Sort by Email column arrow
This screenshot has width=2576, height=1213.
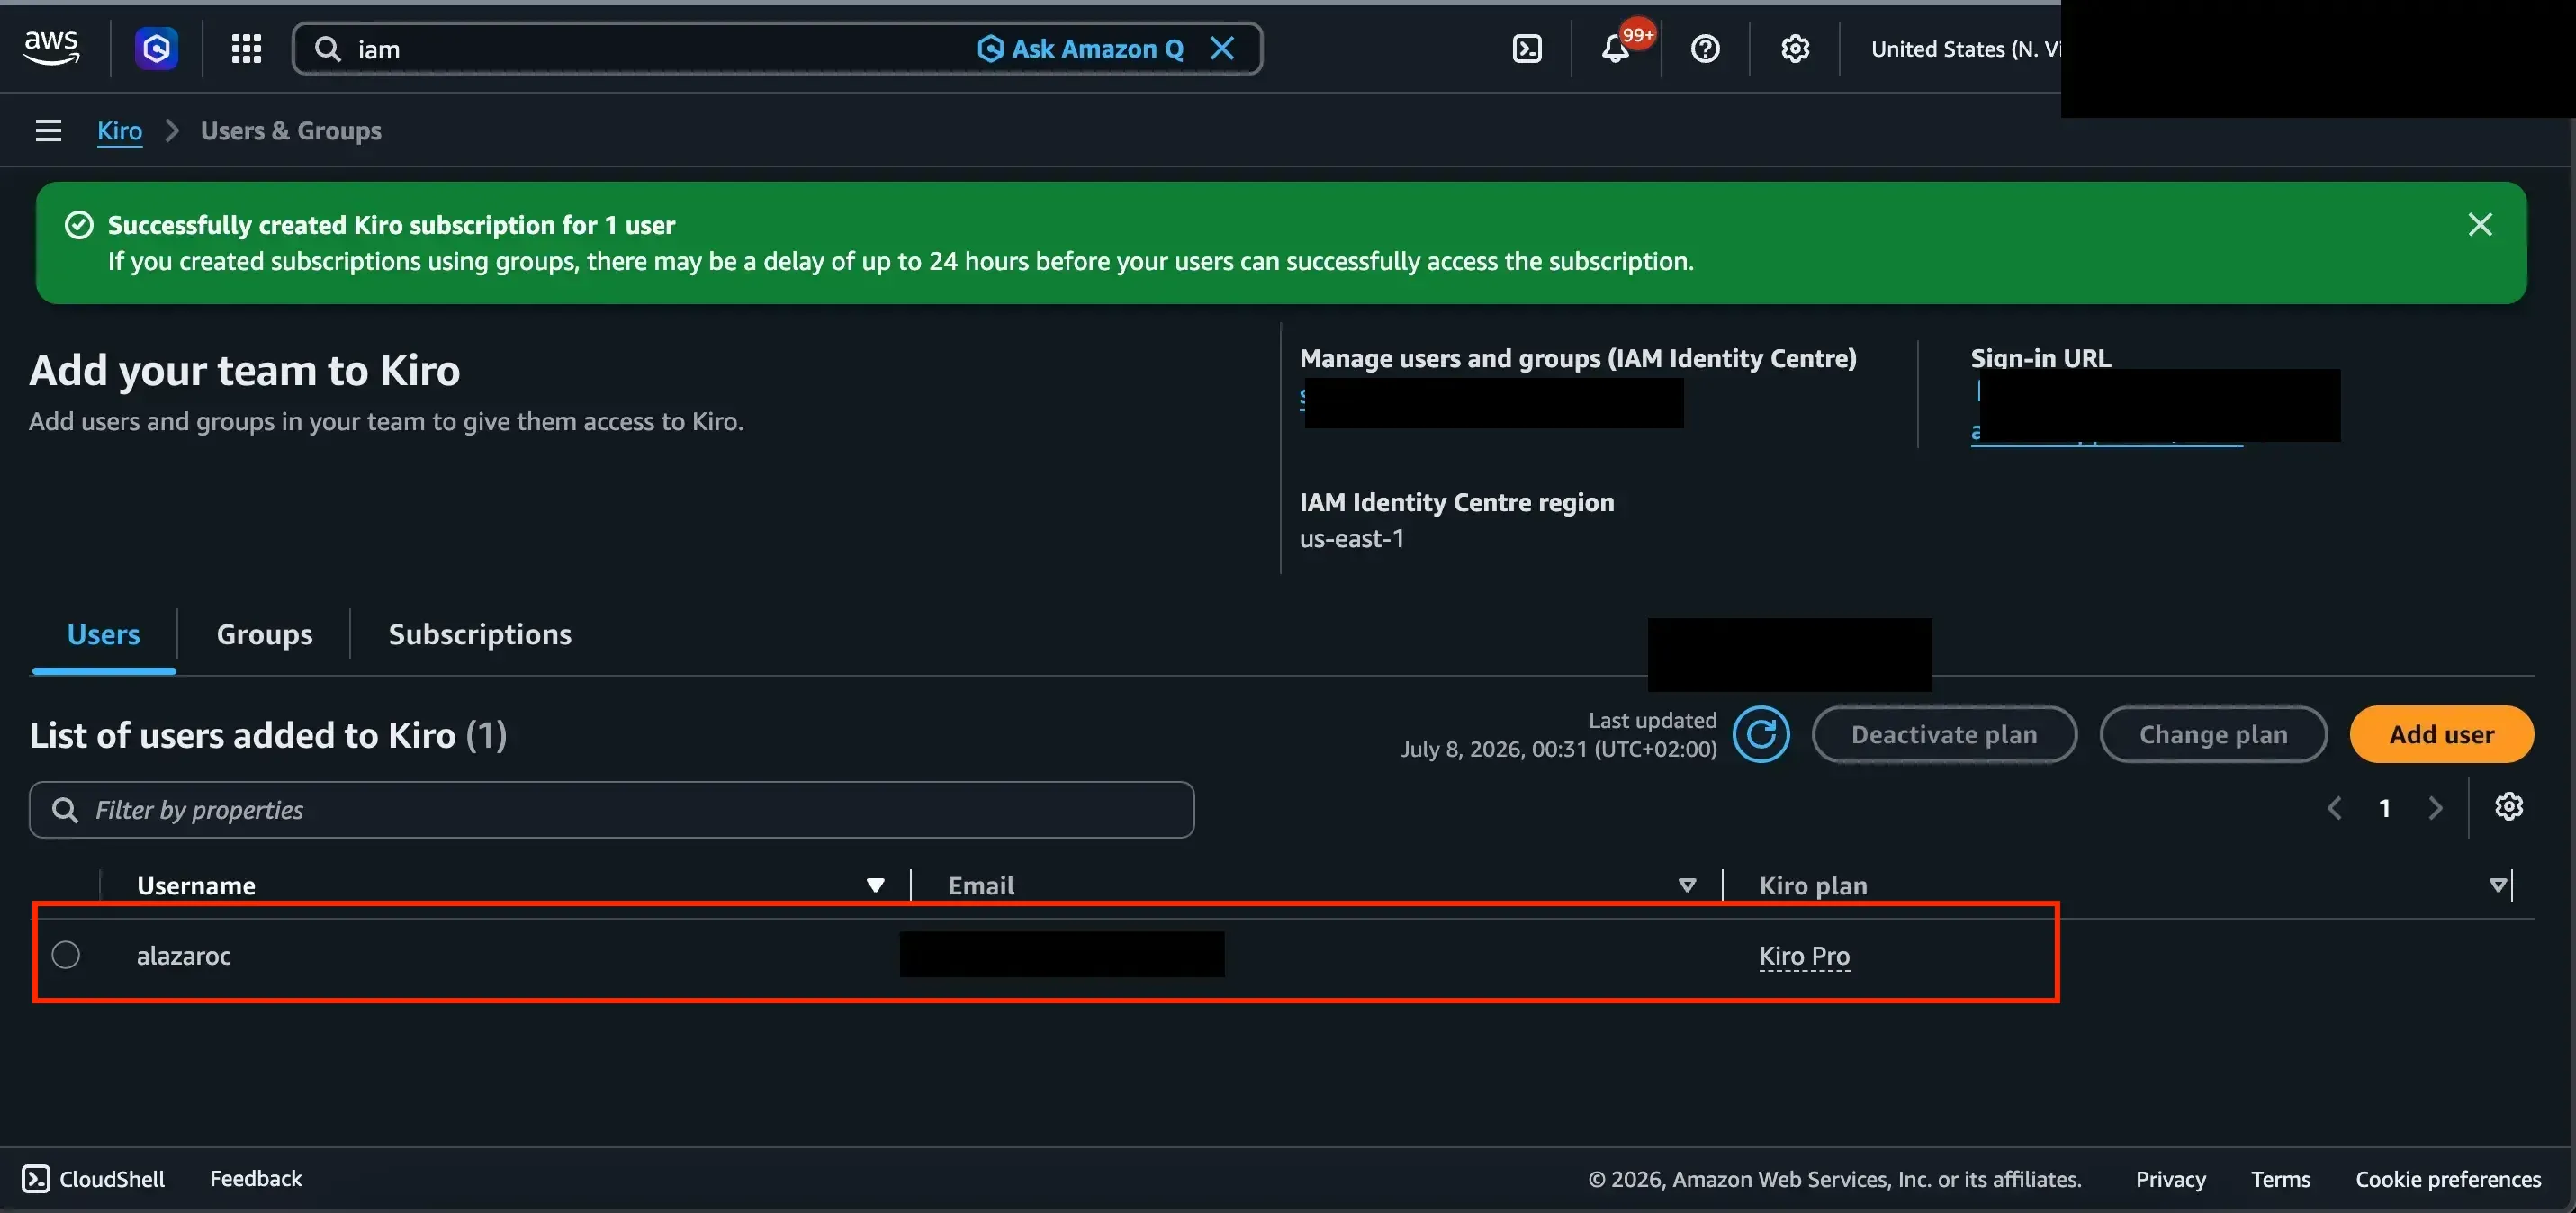(1687, 885)
